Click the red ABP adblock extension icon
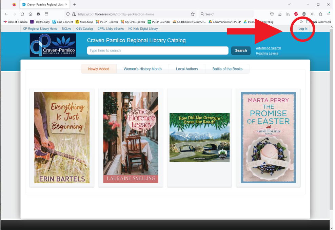 click(x=296, y=14)
